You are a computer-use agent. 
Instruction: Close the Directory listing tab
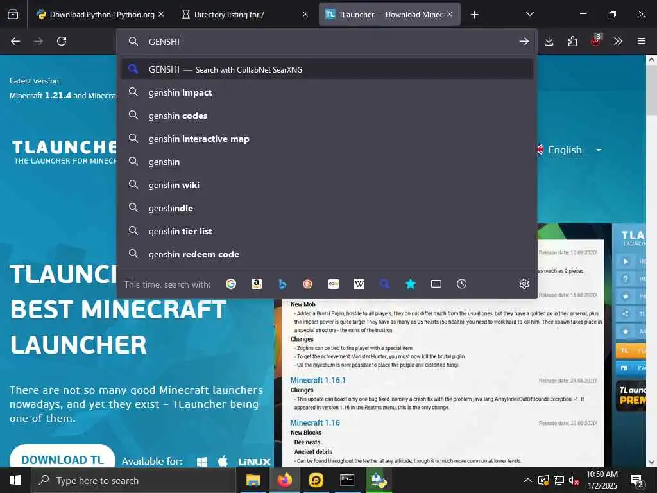click(305, 14)
